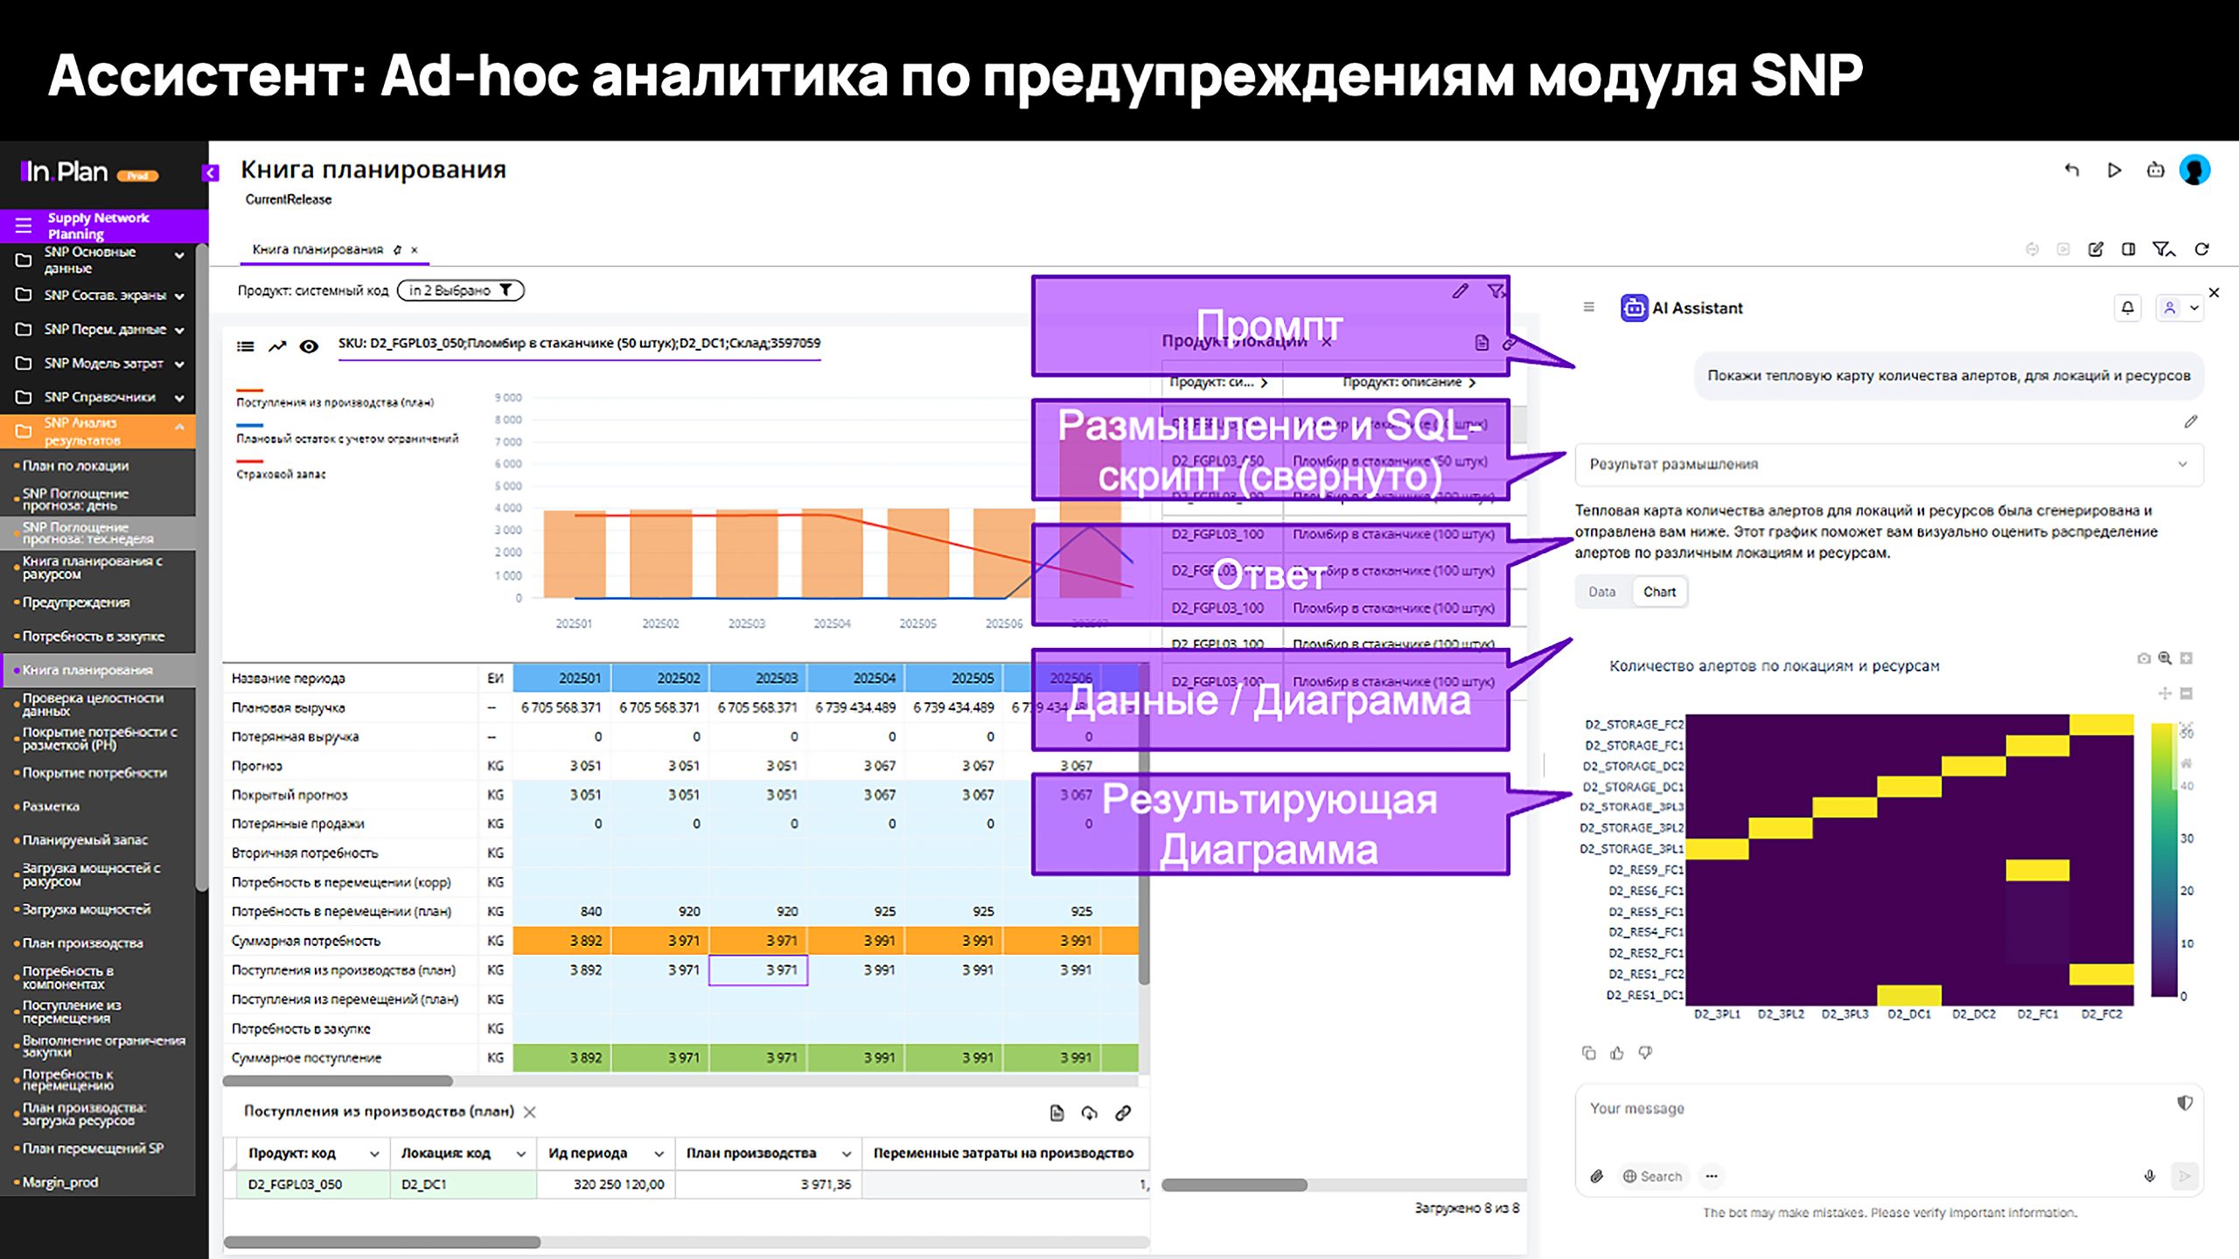Click the undo arrow in the header
Viewport: 2239px width, 1259px height.
(x=2071, y=170)
